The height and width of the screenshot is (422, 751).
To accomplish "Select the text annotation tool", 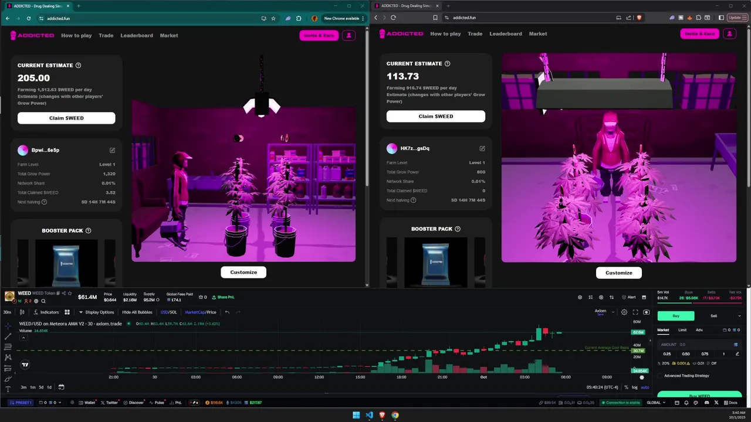I will point(8,389).
